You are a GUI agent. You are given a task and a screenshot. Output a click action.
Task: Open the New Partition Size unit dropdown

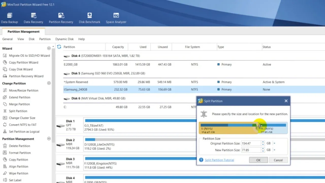(274, 150)
